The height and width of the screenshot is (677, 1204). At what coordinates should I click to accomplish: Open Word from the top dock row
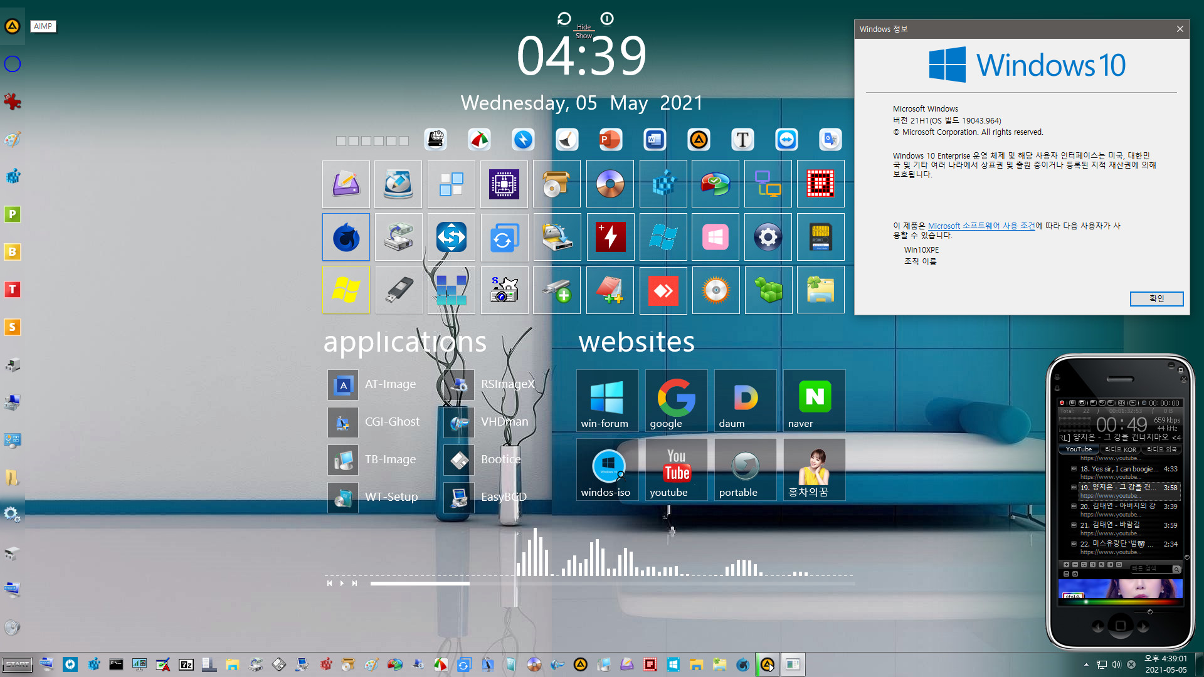point(655,139)
